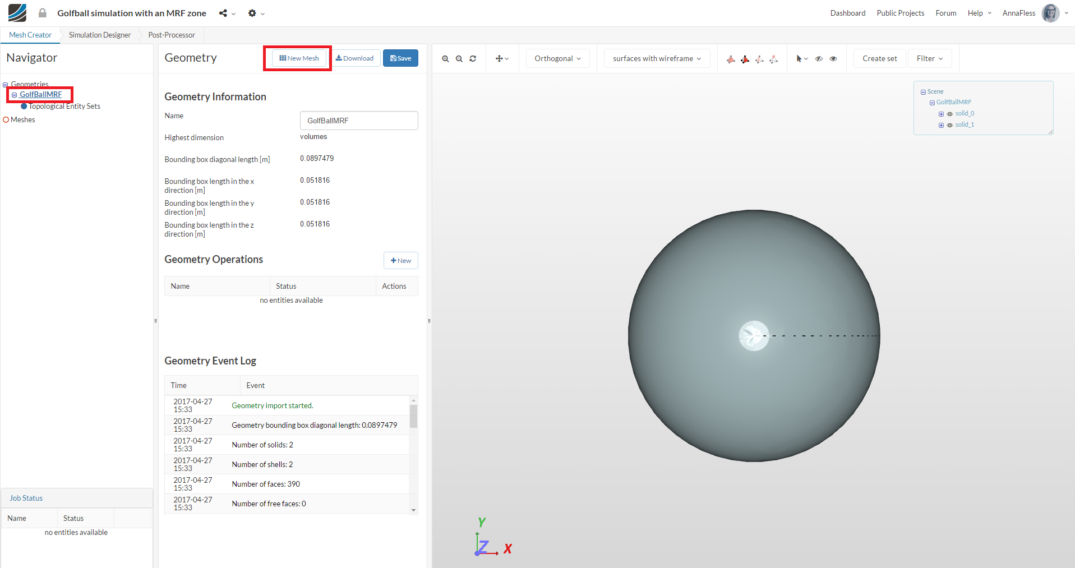Click the zoom out magnifier icon

459,59
